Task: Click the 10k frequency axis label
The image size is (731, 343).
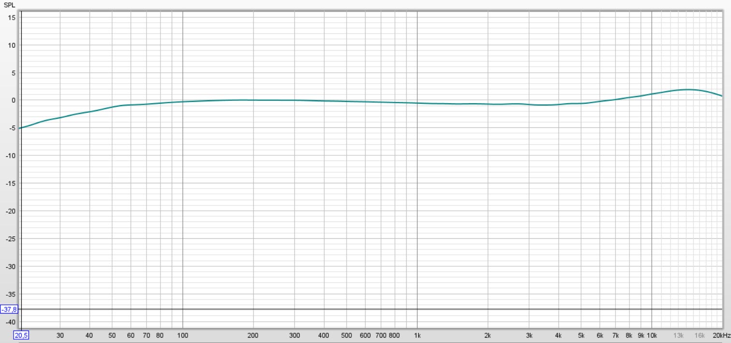Action: [652, 335]
